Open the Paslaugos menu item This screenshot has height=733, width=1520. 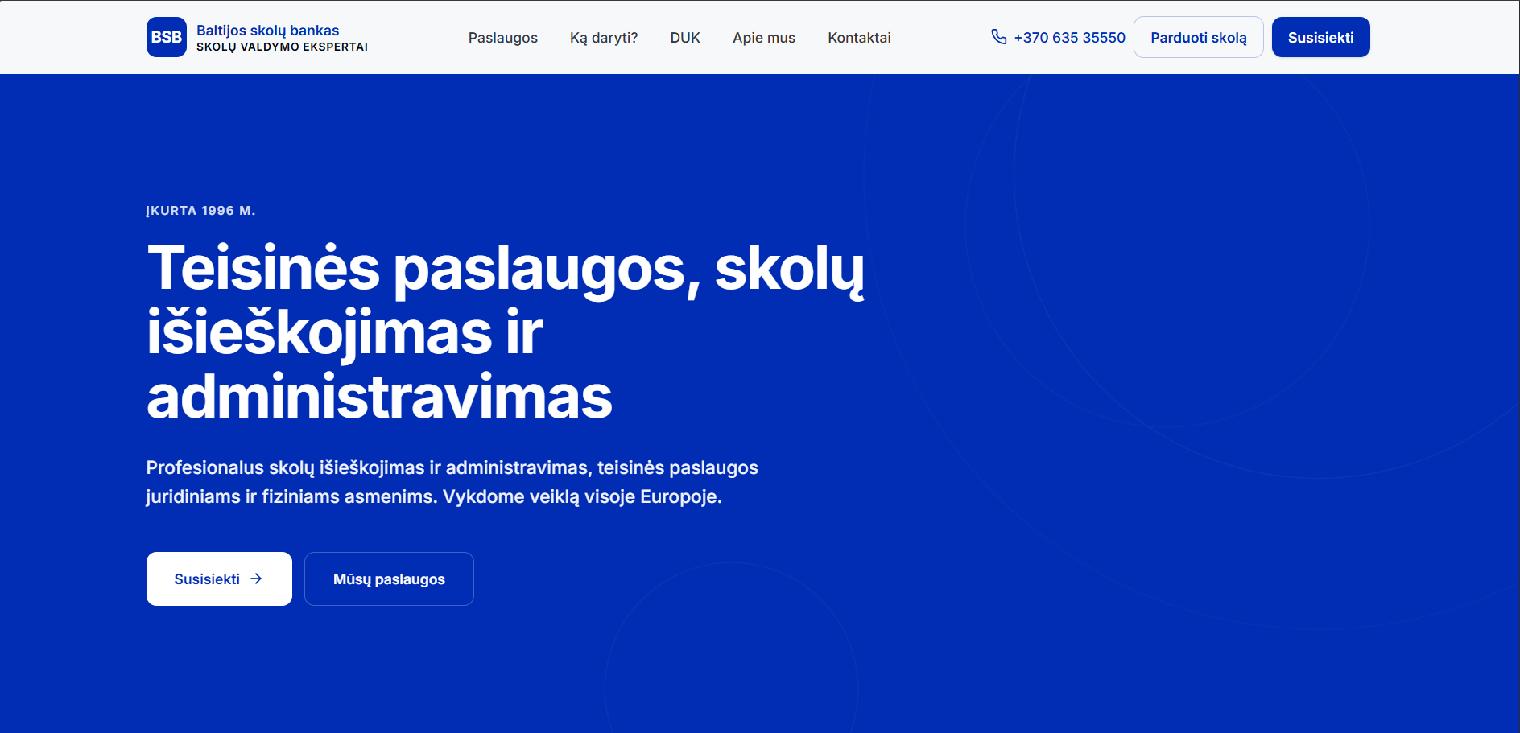(503, 38)
